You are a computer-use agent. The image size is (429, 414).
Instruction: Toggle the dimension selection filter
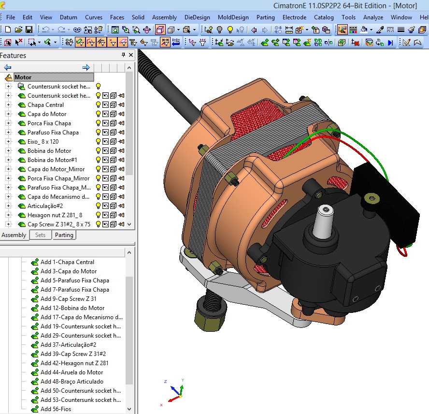165,42
